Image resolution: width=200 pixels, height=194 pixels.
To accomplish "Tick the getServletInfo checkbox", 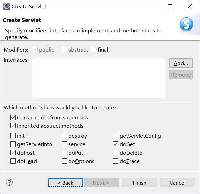I will [x=13, y=144].
